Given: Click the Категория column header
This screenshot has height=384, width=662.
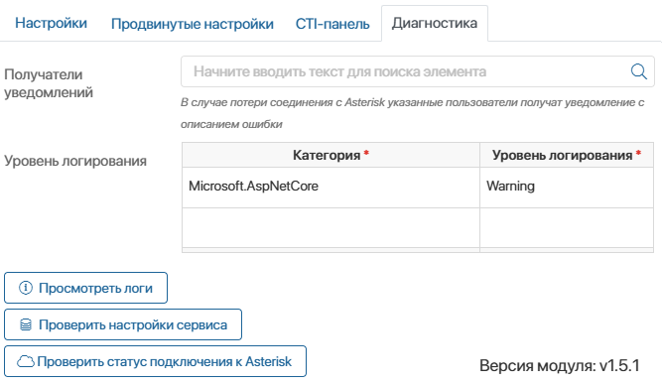Looking at the screenshot, I should (x=331, y=155).
